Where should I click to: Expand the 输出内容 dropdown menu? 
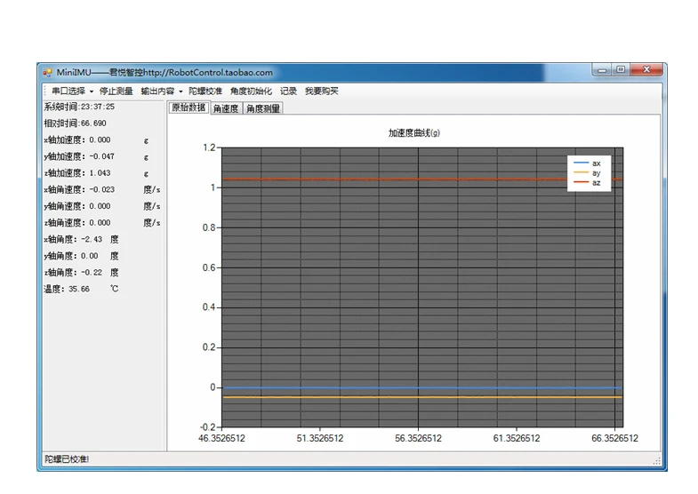tap(161, 91)
